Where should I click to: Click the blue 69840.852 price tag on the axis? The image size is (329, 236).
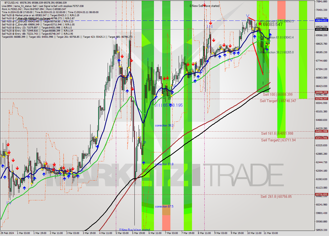point(321,21)
